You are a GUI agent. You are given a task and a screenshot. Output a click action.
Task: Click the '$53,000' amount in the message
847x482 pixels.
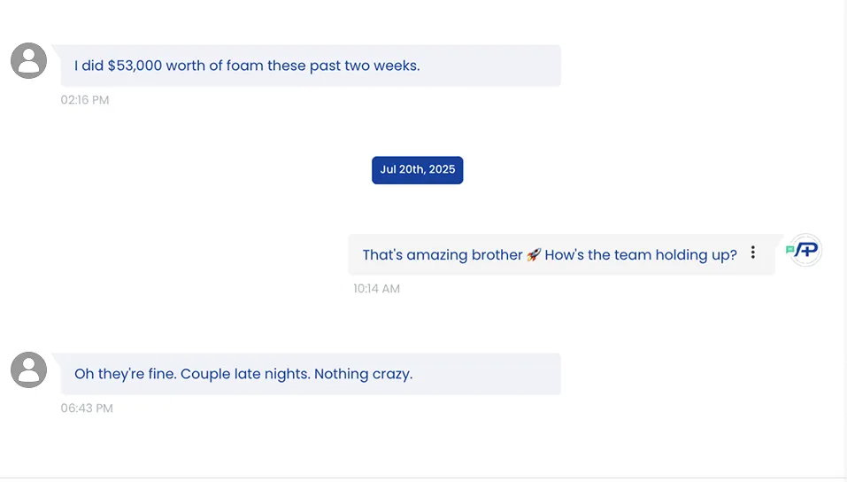click(x=135, y=66)
